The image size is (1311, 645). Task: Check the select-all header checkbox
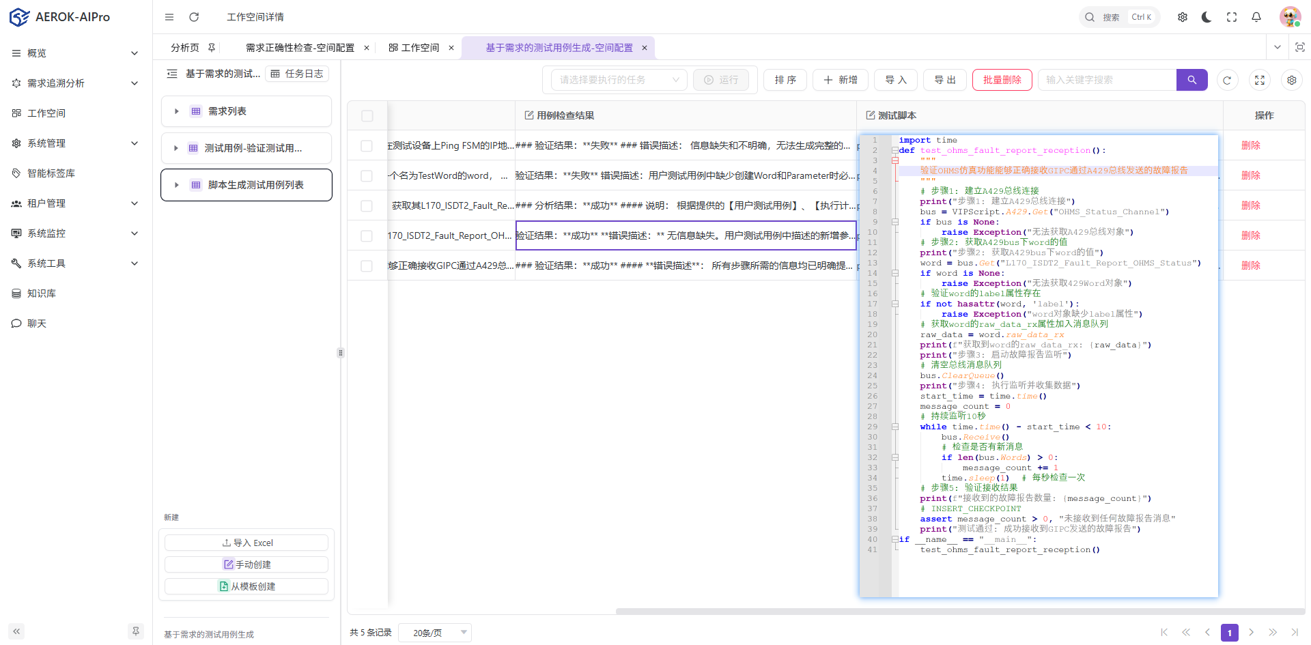point(367,116)
